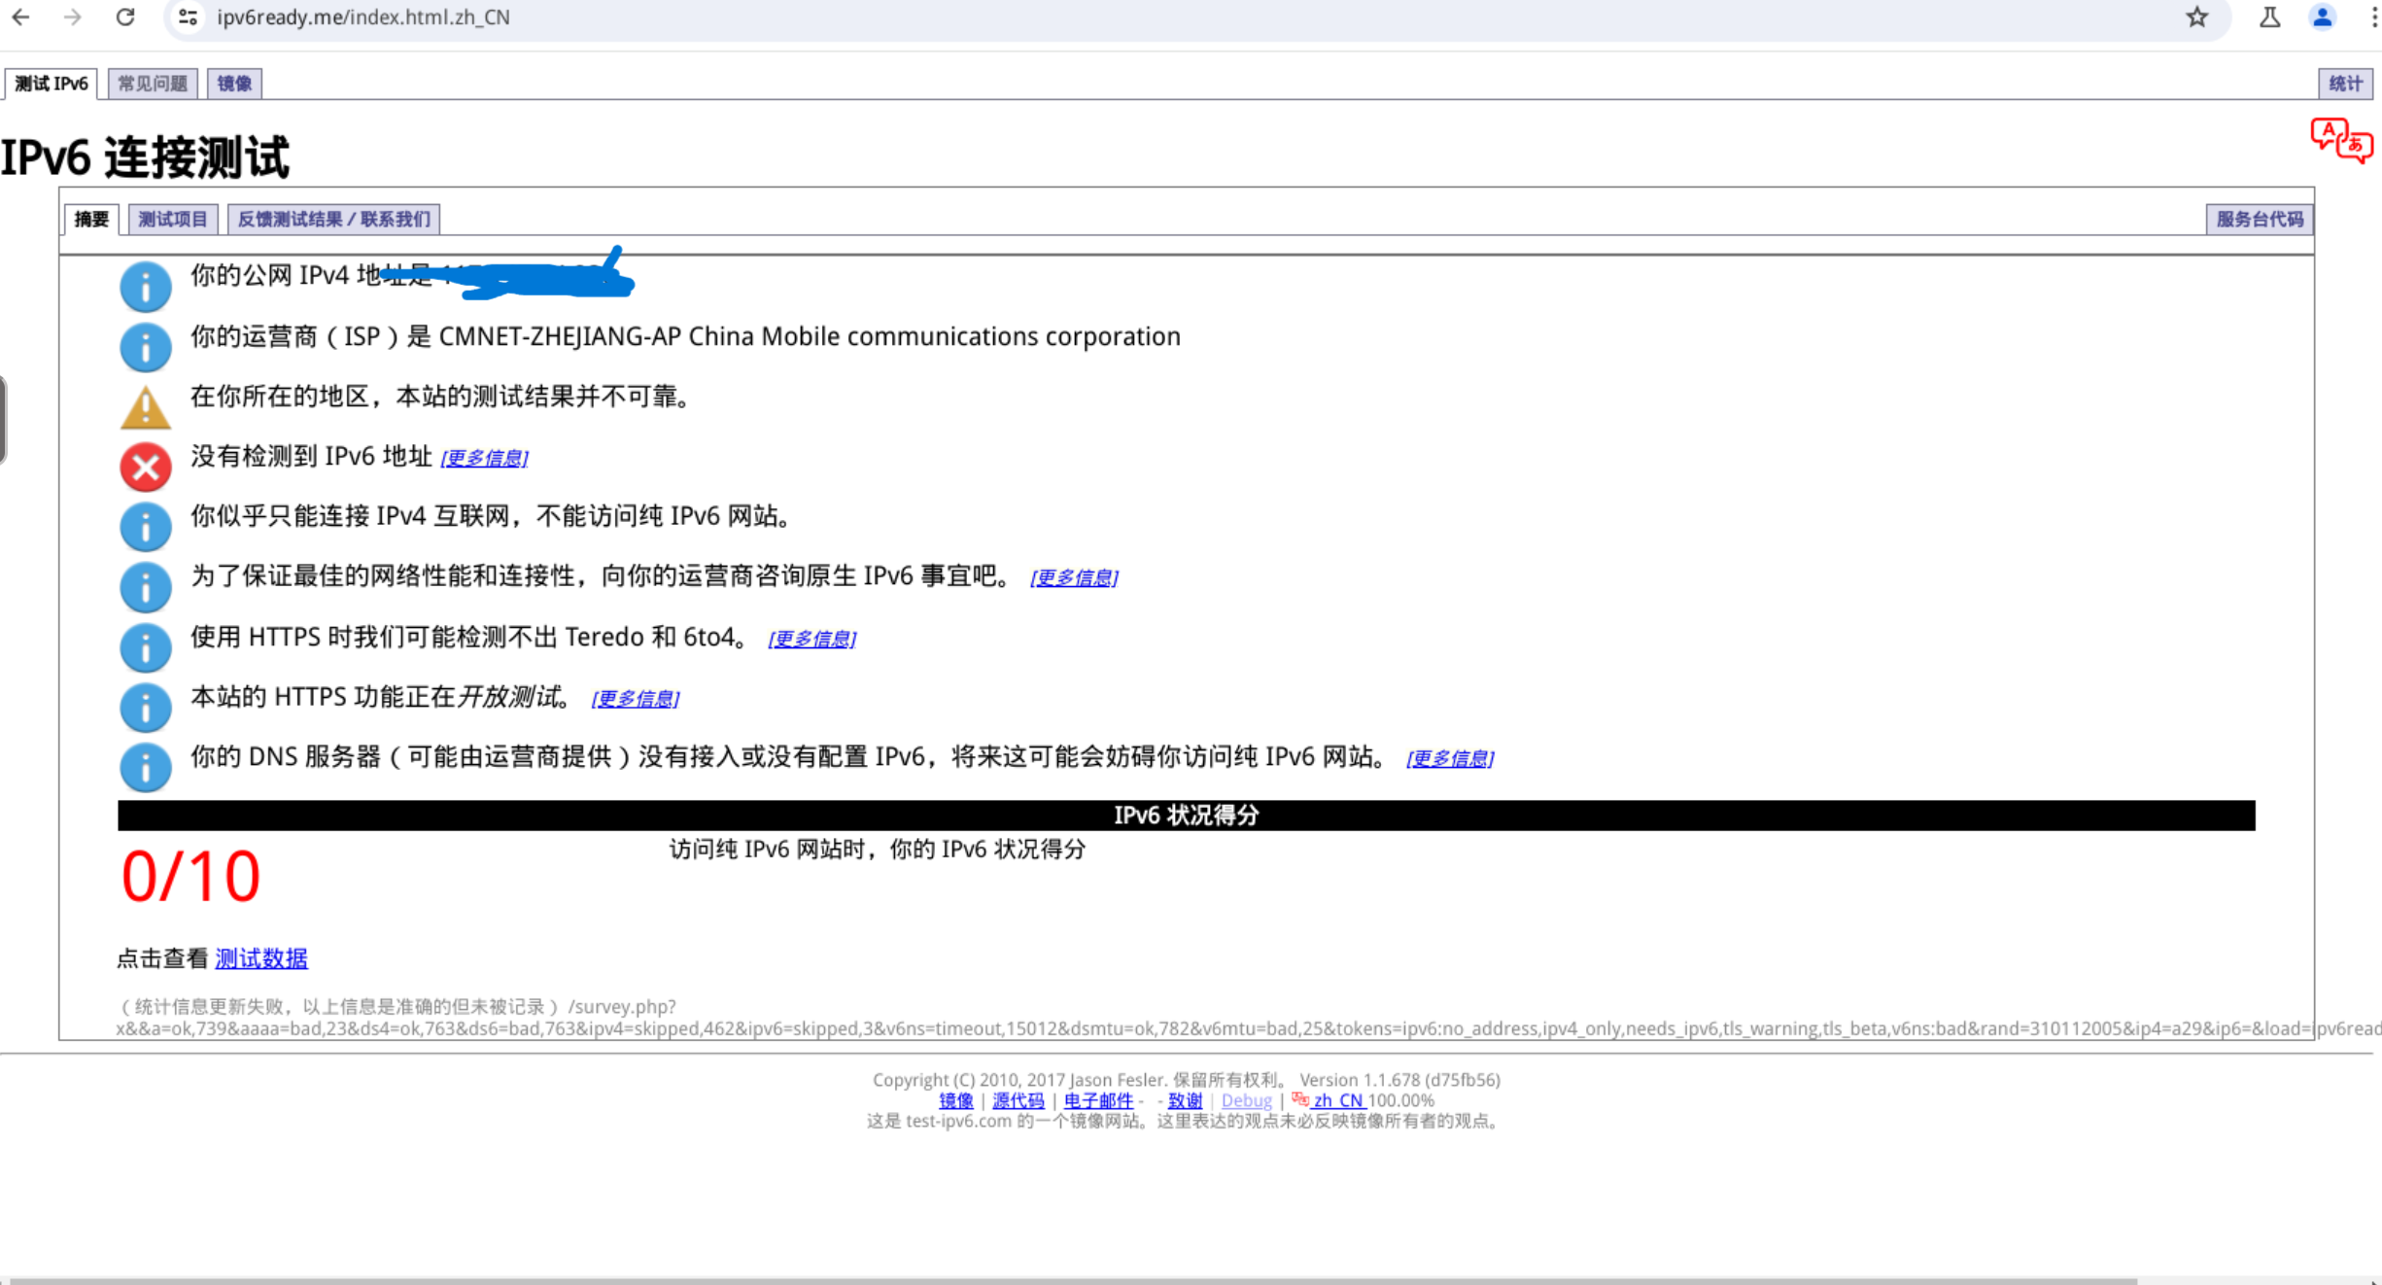Open 更多信息 link for no IPv6 address
2382x1285 pixels.
[484, 458]
